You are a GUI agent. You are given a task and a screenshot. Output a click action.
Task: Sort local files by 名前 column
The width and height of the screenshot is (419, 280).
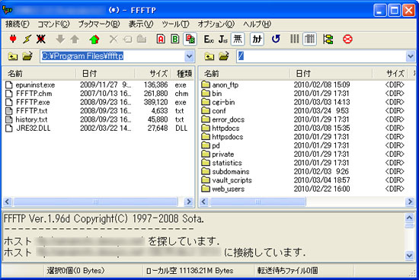click(x=40, y=73)
